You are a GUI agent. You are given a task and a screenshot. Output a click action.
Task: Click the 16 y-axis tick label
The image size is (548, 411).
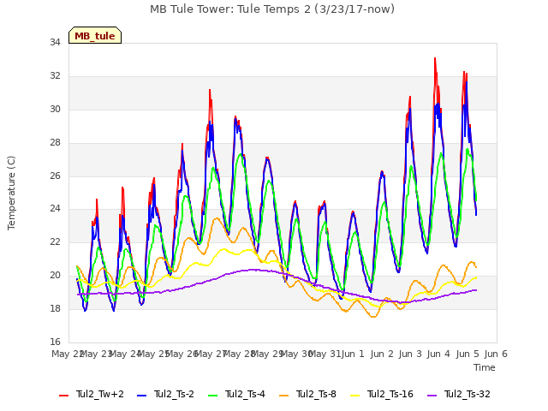55,342
